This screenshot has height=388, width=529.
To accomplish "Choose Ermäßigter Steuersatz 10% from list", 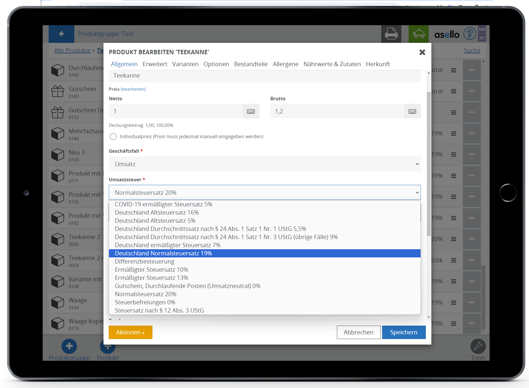I will tap(152, 270).
